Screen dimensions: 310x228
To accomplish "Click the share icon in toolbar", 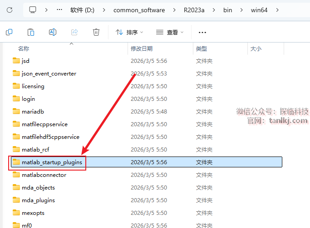I will coord(74,32).
